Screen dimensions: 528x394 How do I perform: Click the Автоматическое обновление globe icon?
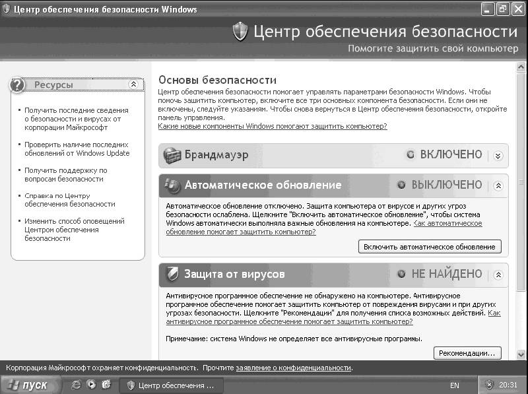click(172, 185)
